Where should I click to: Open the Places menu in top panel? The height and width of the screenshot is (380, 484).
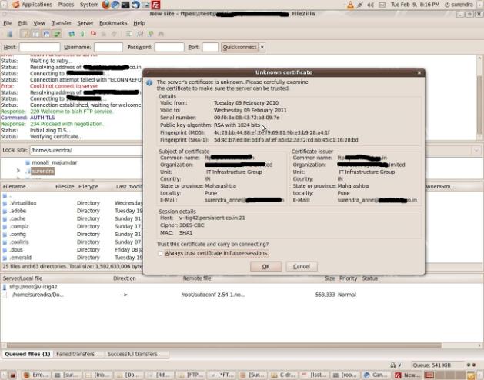coord(65,5)
